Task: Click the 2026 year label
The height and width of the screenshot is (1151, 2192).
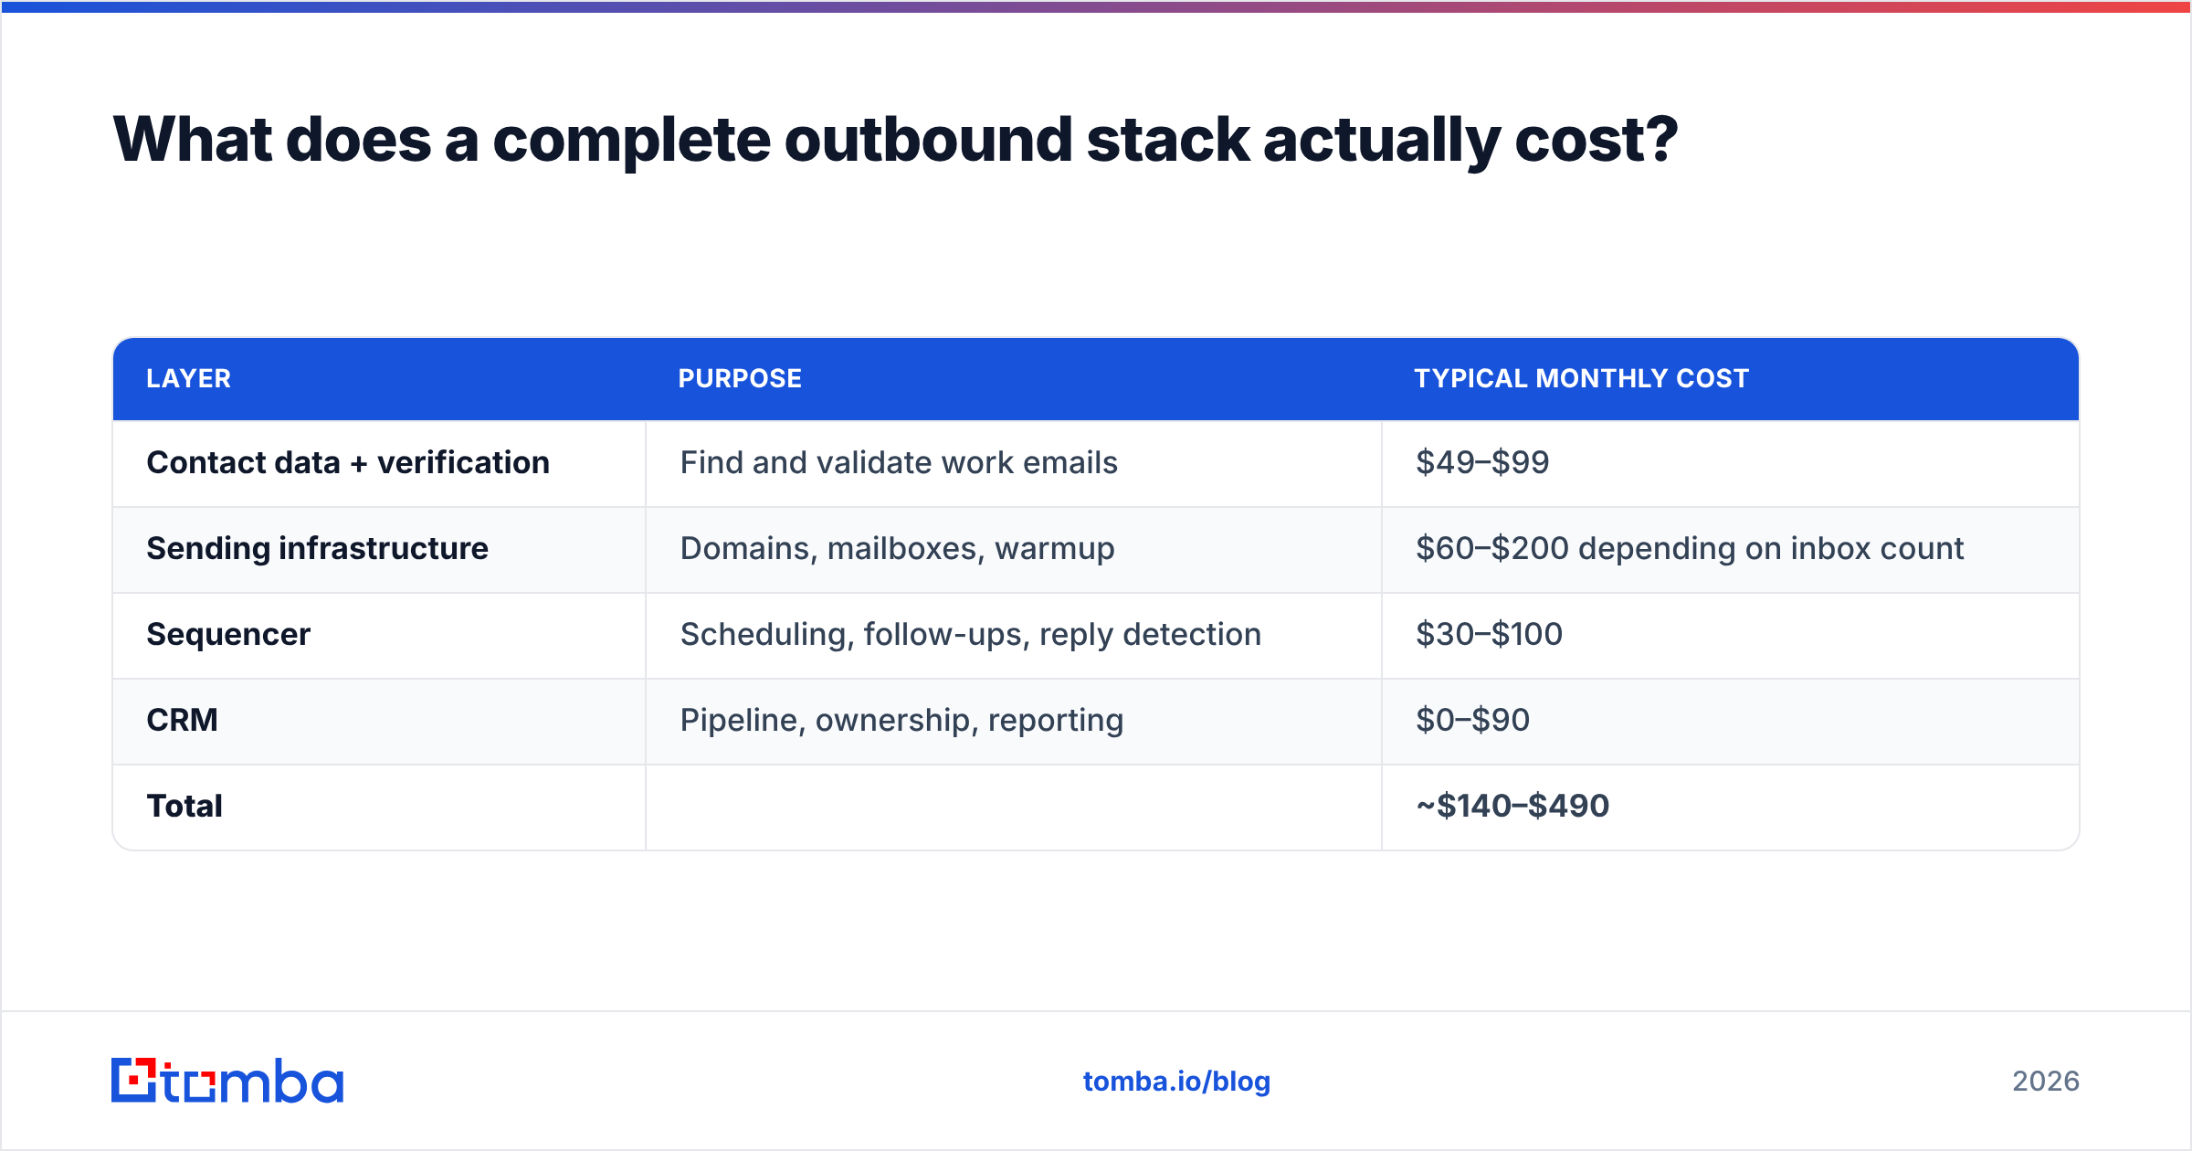Action: pyautogui.click(x=2046, y=1082)
